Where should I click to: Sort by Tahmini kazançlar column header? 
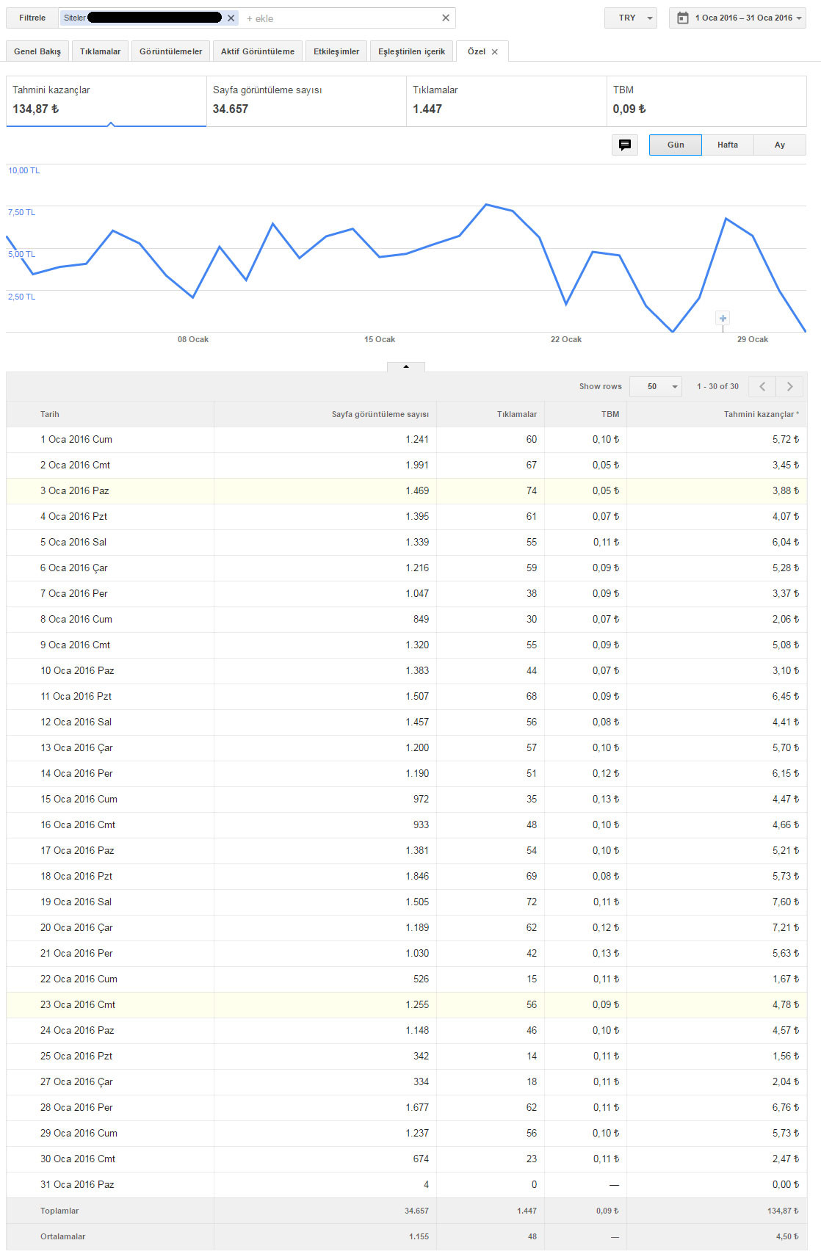click(x=761, y=414)
